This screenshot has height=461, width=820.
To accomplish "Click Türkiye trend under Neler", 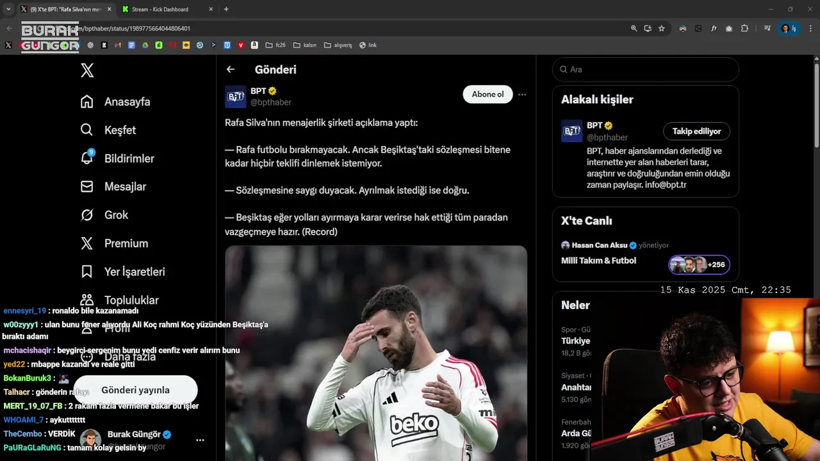I will click(x=575, y=341).
